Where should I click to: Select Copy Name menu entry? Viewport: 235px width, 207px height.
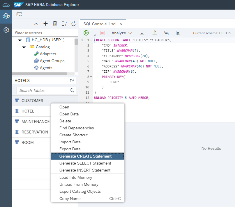coord(88,199)
